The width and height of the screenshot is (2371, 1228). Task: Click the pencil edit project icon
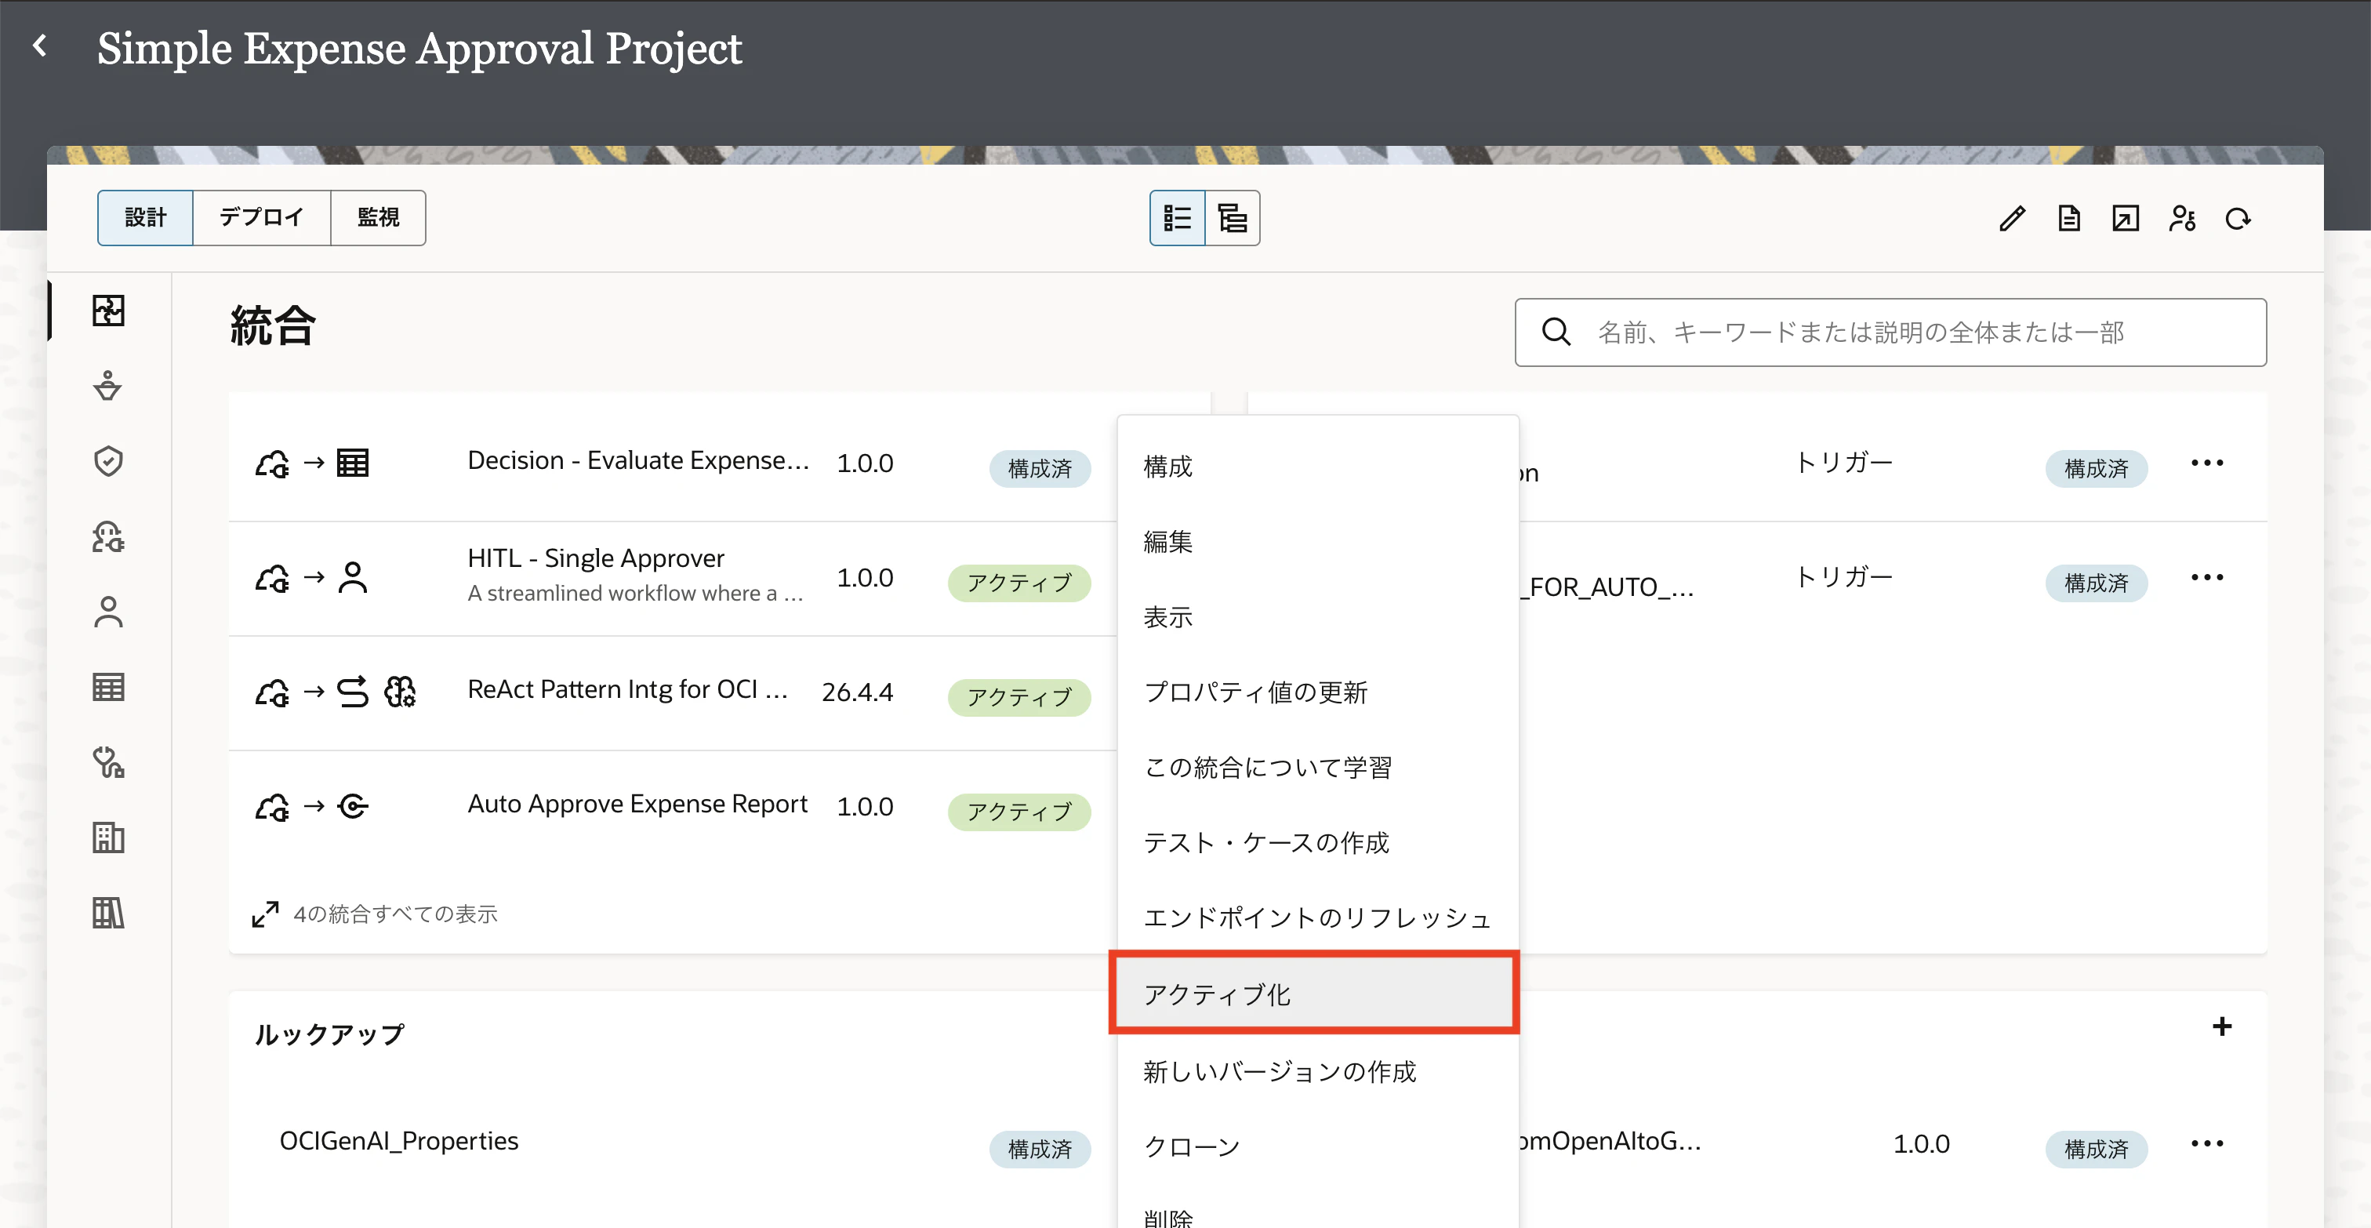point(2012,218)
